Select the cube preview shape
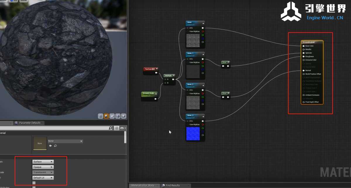This screenshot has width=351, height=188. [118, 116]
